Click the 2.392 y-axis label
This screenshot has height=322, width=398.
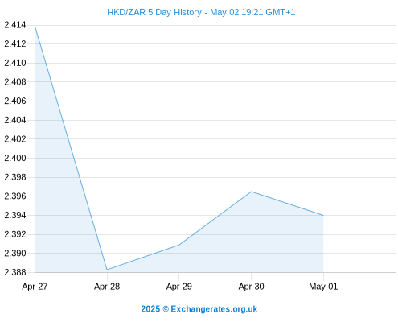pos(15,234)
